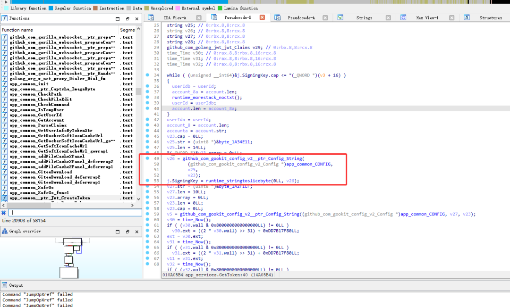Maximize the Graph overview panel
The image size is (510, 307).
[x=118, y=232]
